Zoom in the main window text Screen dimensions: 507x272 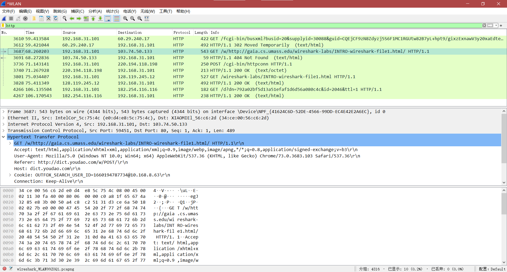(x=125, y=18)
